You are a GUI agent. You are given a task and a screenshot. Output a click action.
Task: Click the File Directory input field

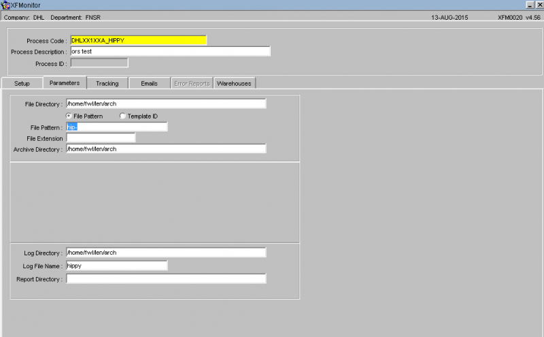[x=166, y=103]
